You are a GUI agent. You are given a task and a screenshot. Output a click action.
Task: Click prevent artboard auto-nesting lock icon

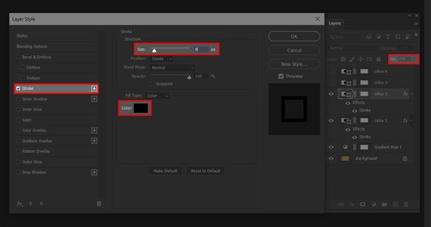pyautogui.click(x=369, y=59)
